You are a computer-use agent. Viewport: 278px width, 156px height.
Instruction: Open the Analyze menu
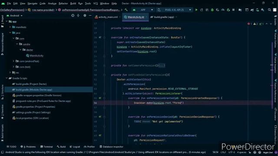pyautogui.click(x=52, y=3)
